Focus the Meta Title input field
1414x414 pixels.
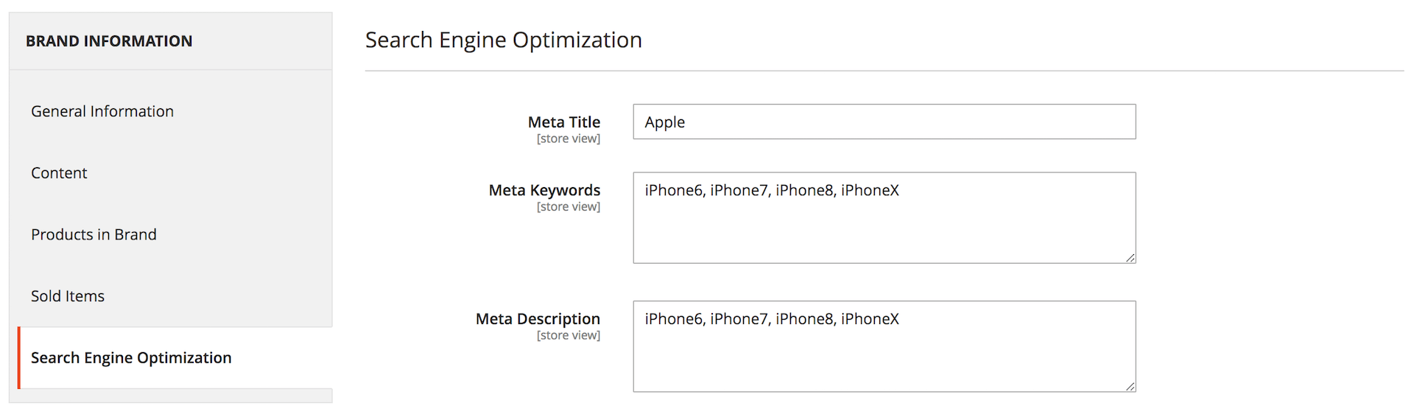coord(884,122)
